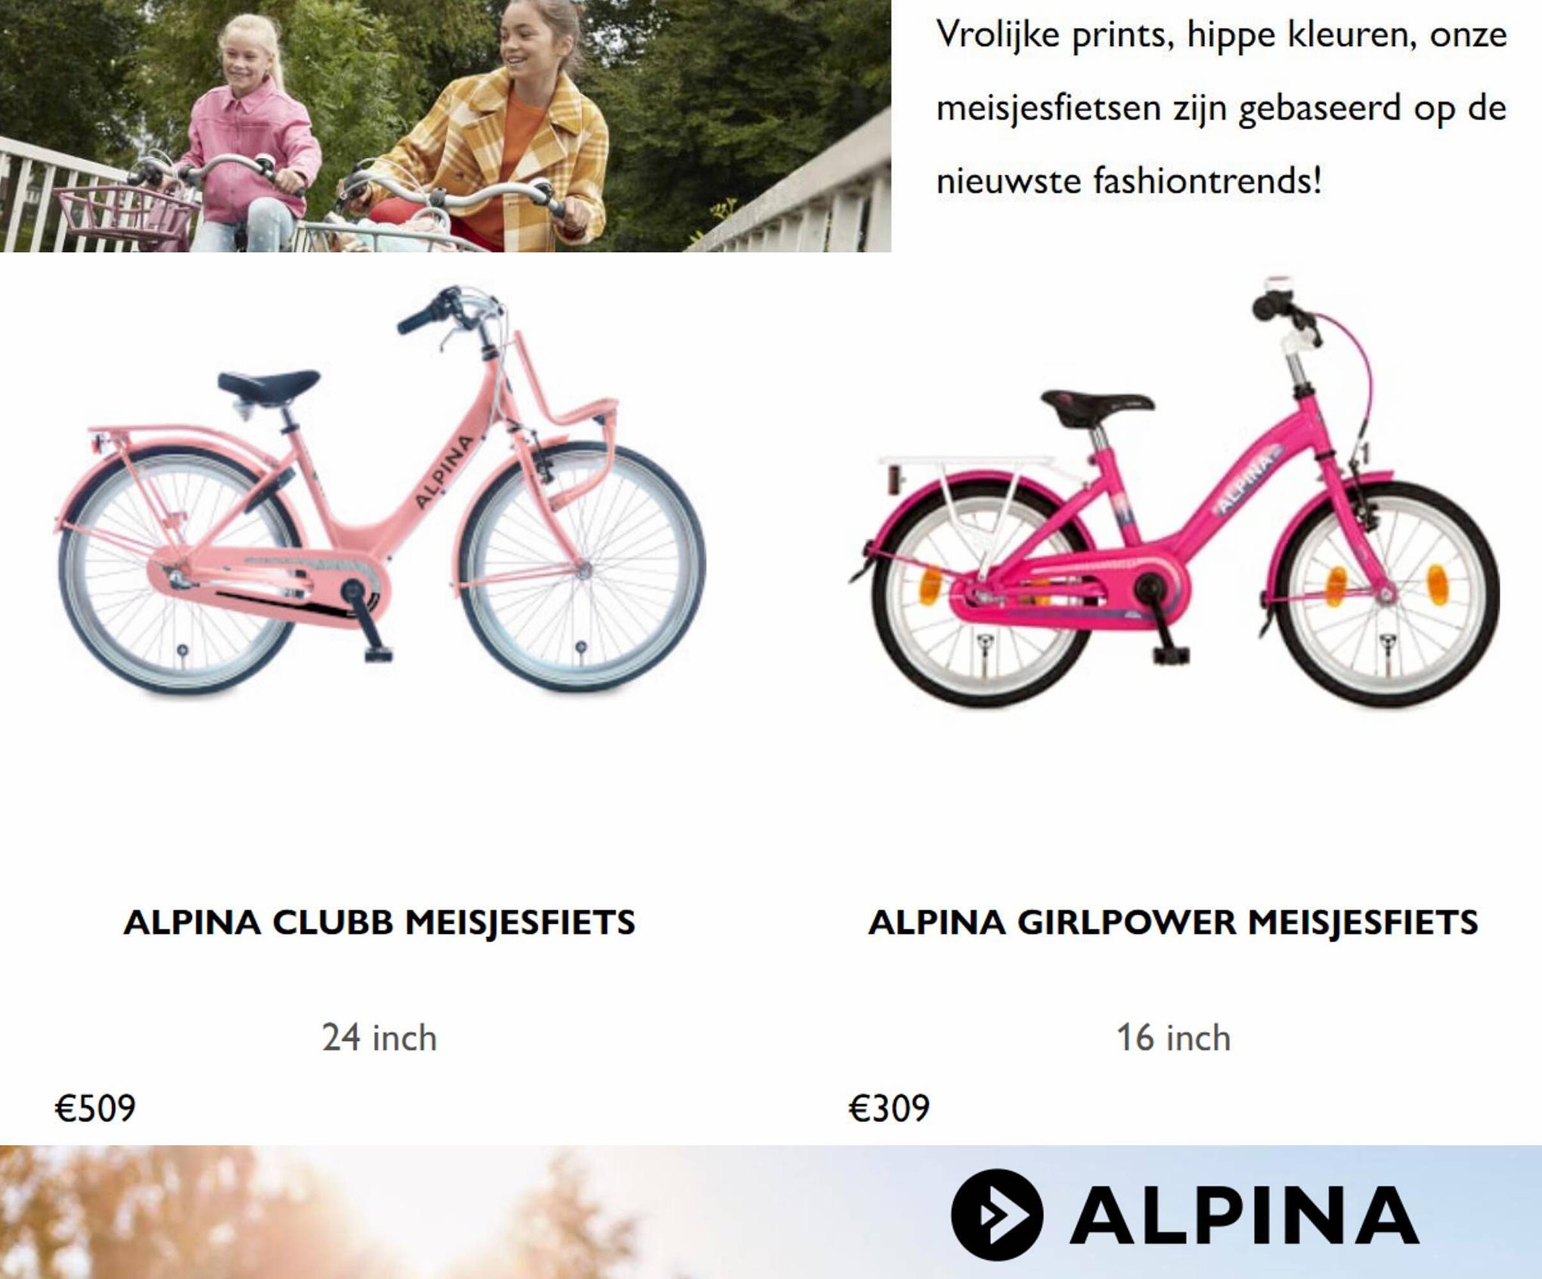Click the €509 price
The image size is (1542, 1279).
(95, 1108)
